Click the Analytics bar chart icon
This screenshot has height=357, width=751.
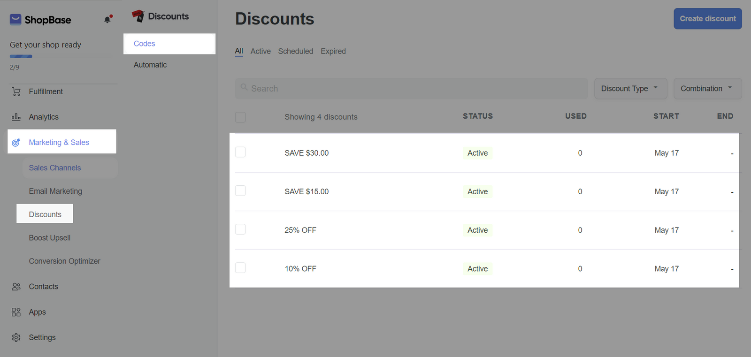16,117
